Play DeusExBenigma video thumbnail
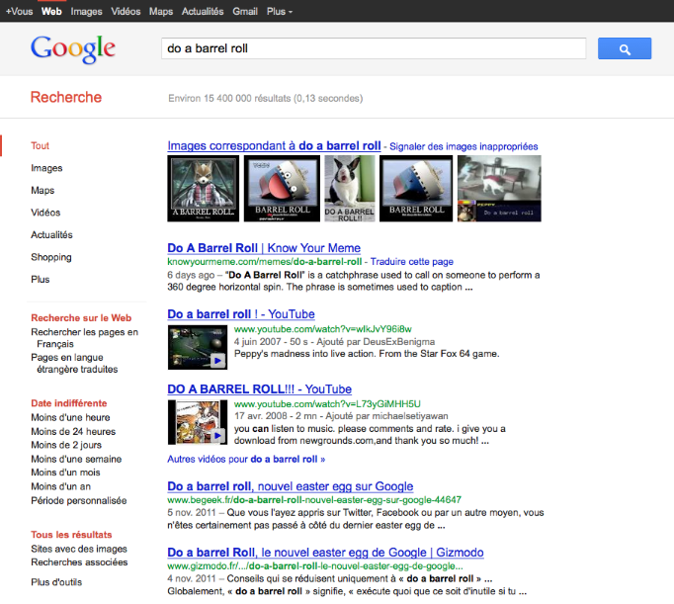Screen dimensions: 674x604 tap(198, 347)
